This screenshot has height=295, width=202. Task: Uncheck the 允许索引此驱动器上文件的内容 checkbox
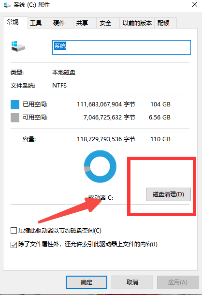point(14,245)
